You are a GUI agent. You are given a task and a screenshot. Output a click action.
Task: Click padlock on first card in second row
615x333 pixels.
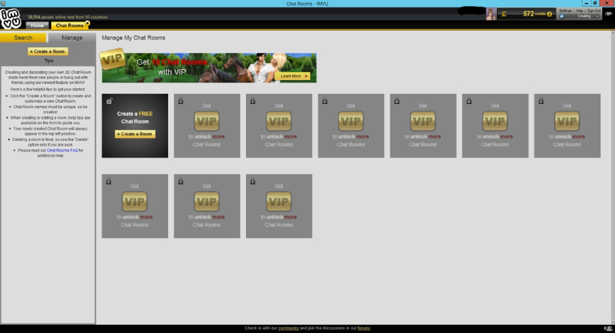pyautogui.click(x=109, y=181)
